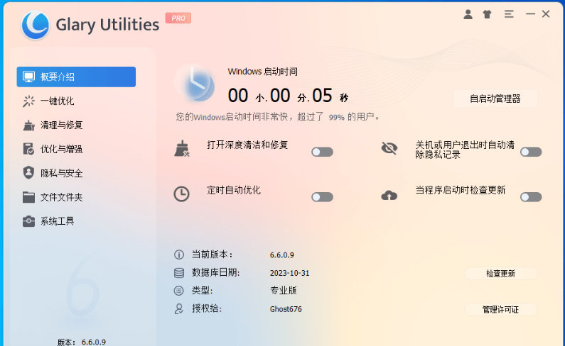Click the shield icon for 隐私与安全
Image resolution: width=565 pixels, height=346 pixels.
28,172
